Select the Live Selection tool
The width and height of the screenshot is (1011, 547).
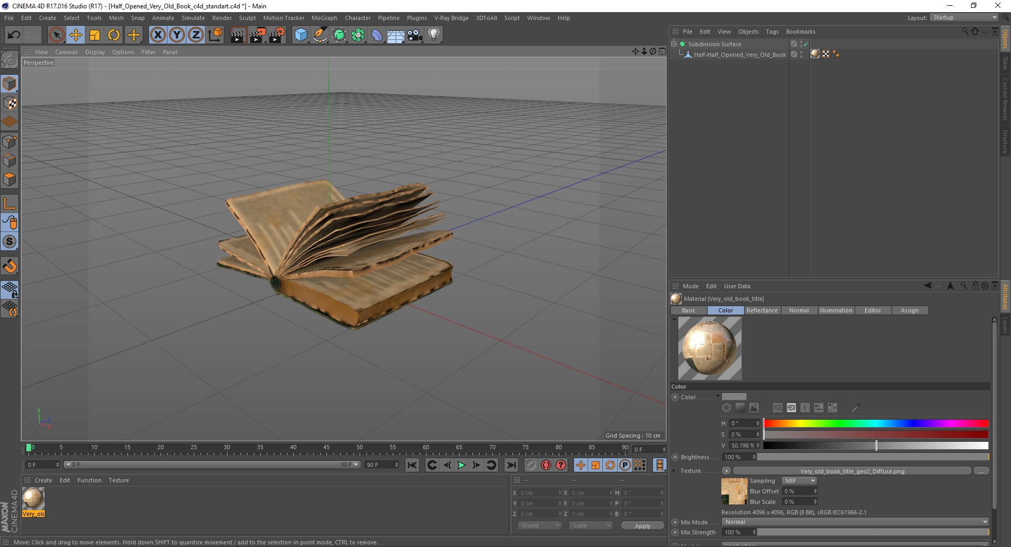pos(56,35)
